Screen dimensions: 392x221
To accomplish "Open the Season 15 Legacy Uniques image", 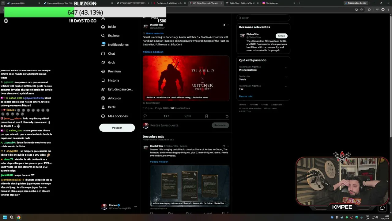I will (190, 186).
